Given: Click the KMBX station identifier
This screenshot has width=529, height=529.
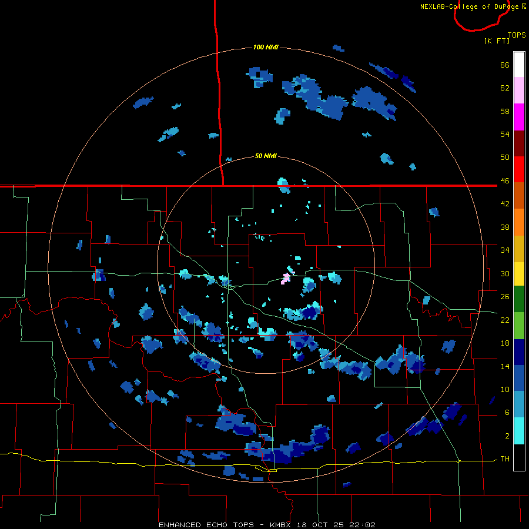Looking at the screenshot, I should pos(282,525).
